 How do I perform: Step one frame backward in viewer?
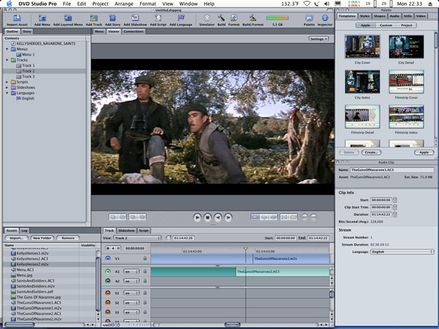pos(218,217)
